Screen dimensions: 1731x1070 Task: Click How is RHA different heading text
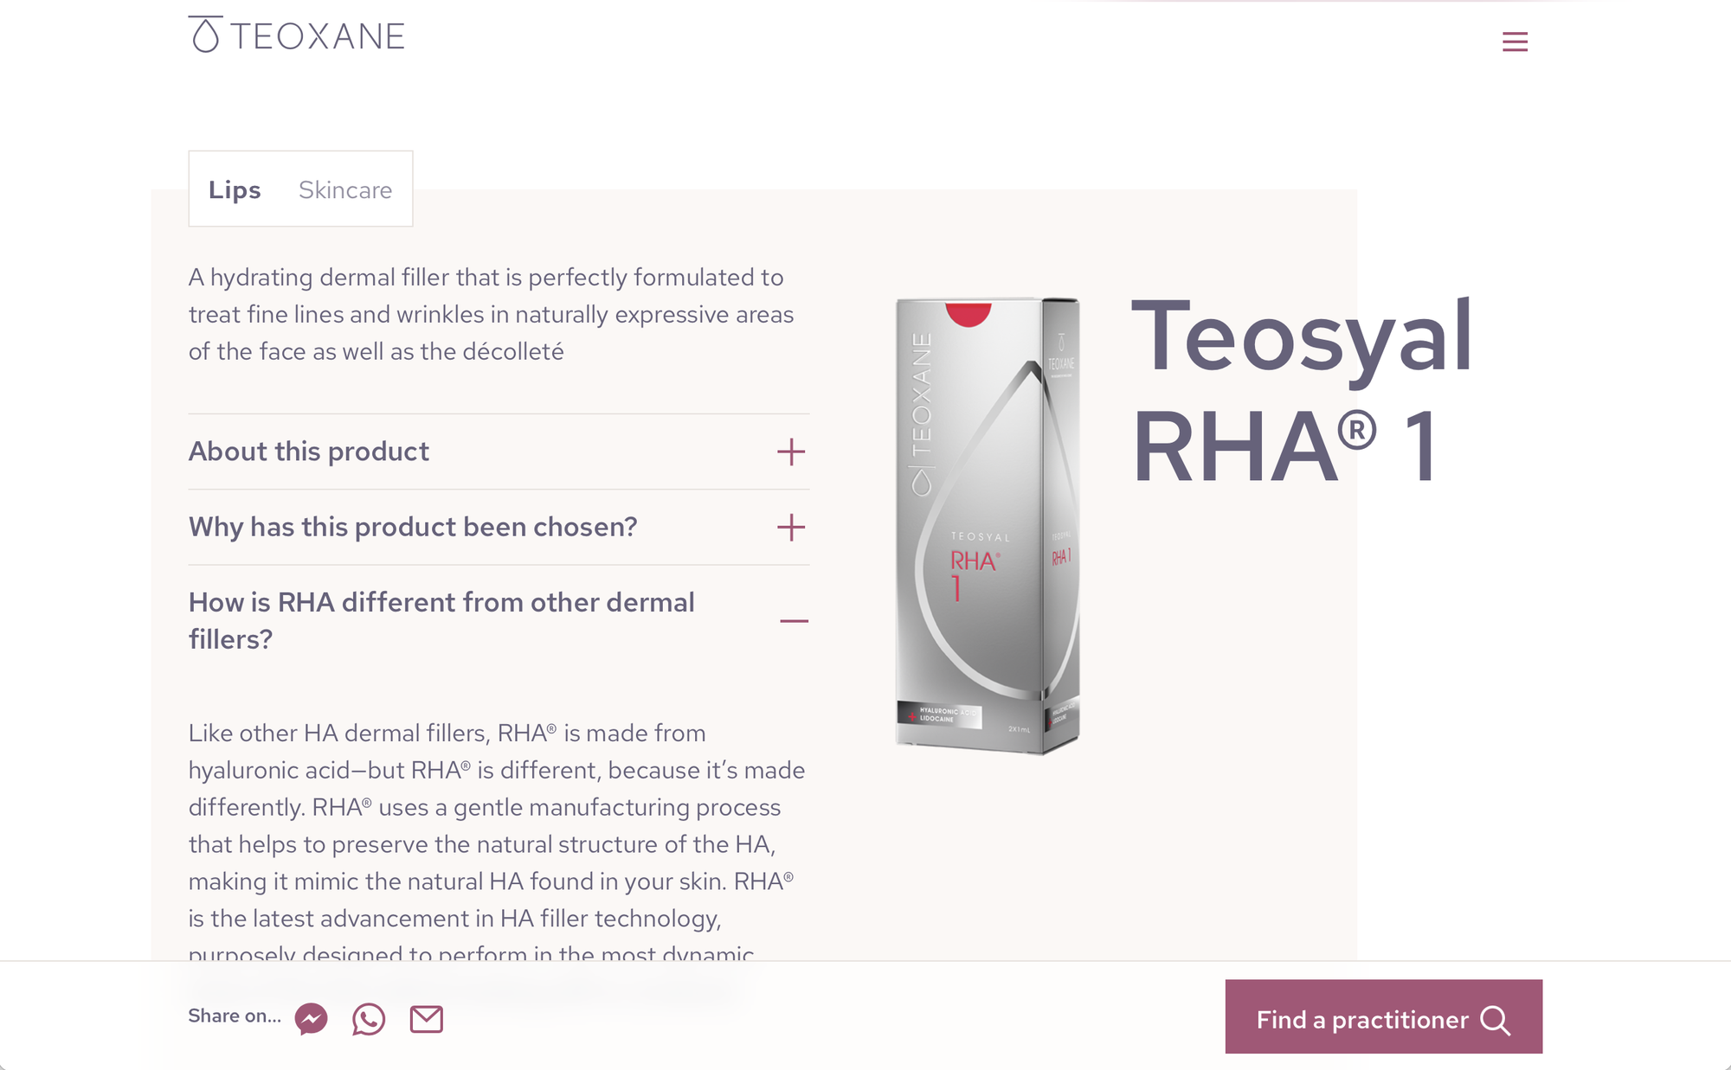click(x=441, y=620)
